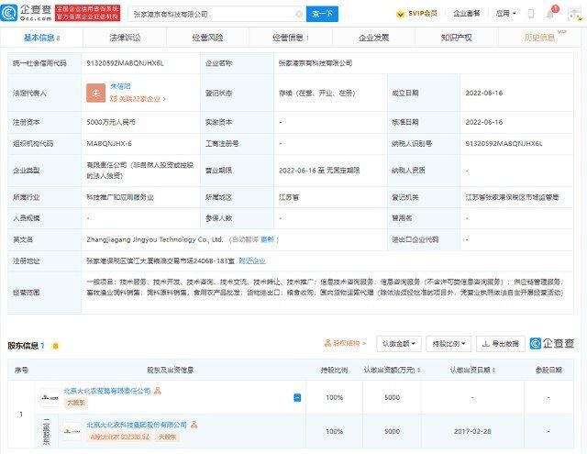Open equity structure icon for 北京大北农科技集团股份有限公司

[x=194, y=425]
